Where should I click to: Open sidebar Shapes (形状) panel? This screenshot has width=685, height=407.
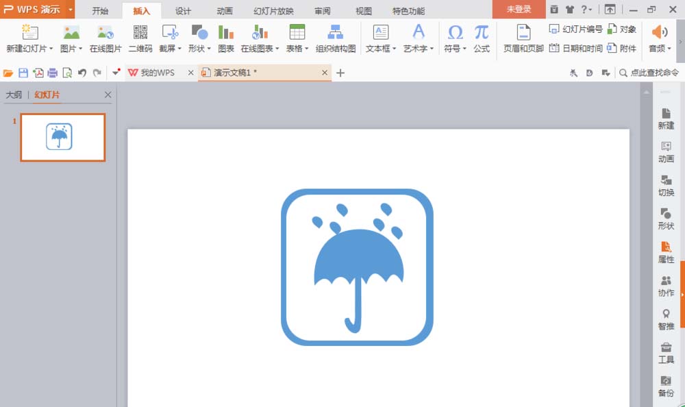666,219
